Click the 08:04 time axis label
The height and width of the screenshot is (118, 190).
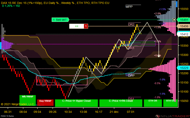point(23,112)
